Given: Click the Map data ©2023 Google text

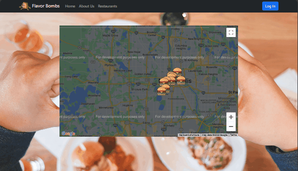Looking at the screenshot, I should tap(214, 135).
